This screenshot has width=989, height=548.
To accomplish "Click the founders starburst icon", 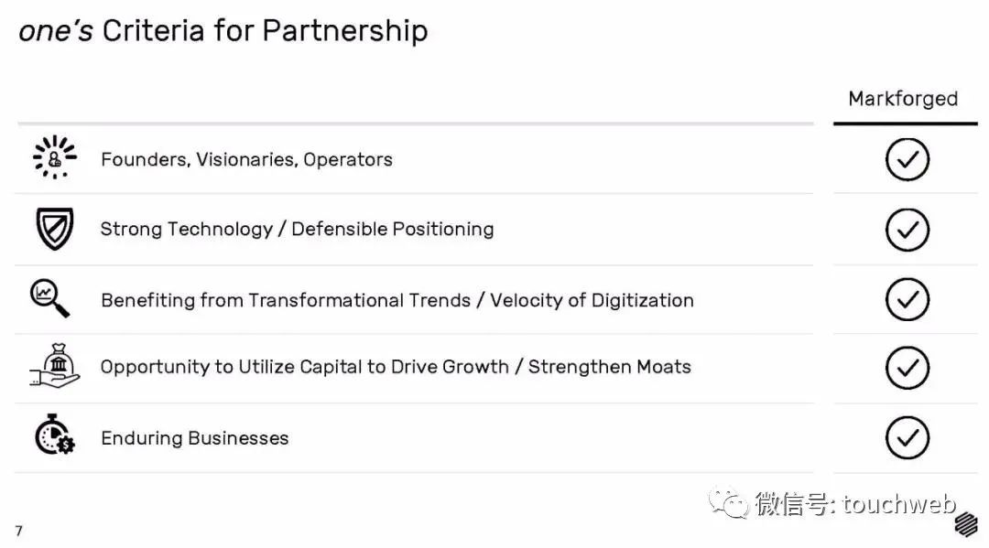I will 54,157.
